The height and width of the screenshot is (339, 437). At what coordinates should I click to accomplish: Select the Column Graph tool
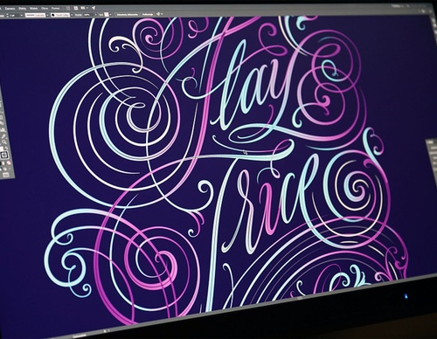[3, 129]
